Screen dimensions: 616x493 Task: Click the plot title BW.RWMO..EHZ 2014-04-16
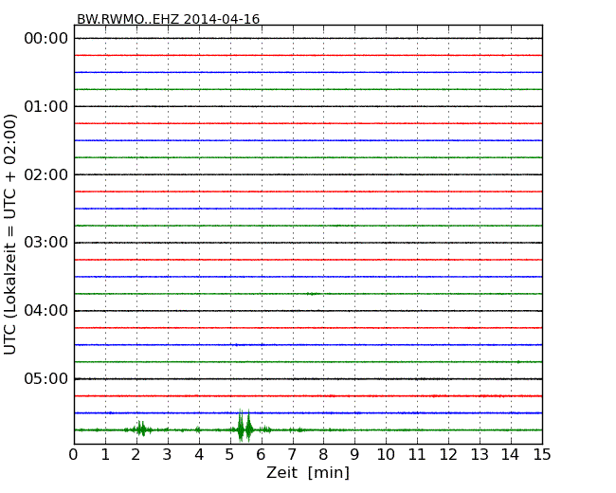point(168,19)
